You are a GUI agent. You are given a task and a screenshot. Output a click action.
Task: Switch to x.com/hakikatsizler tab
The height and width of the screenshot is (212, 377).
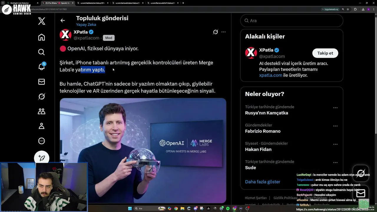pyautogui.click(x=93, y=3)
